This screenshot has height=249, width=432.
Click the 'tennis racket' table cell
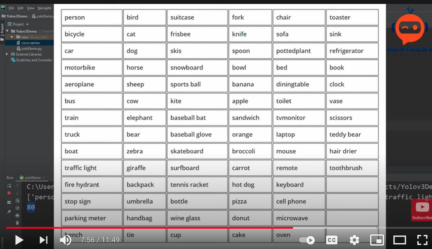click(x=197, y=185)
